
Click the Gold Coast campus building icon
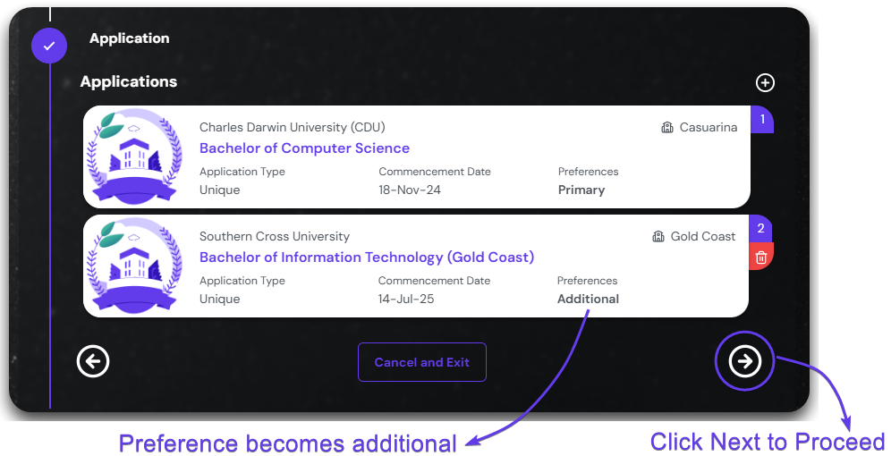[658, 237]
